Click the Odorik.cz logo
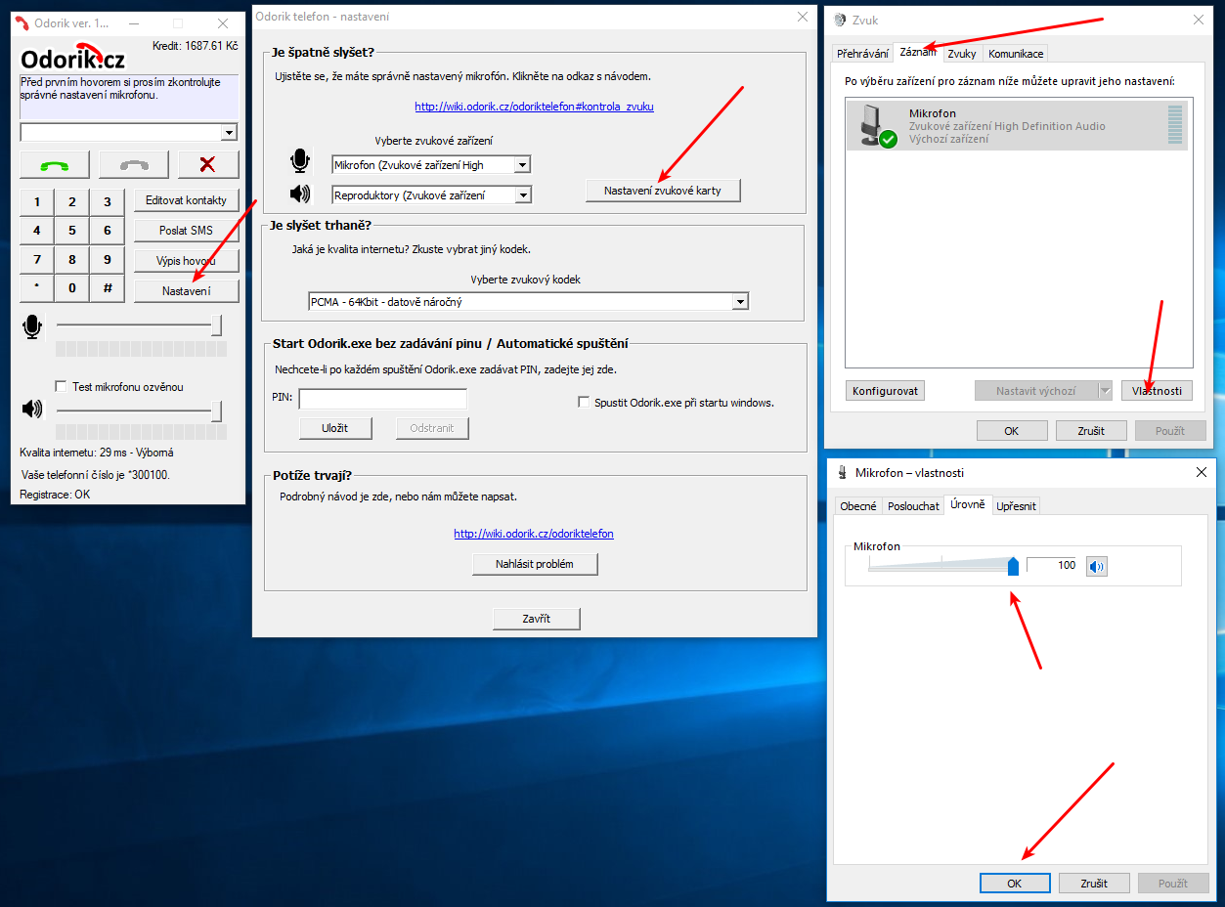The height and width of the screenshot is (907, 1225). click(x=73, y=58)
